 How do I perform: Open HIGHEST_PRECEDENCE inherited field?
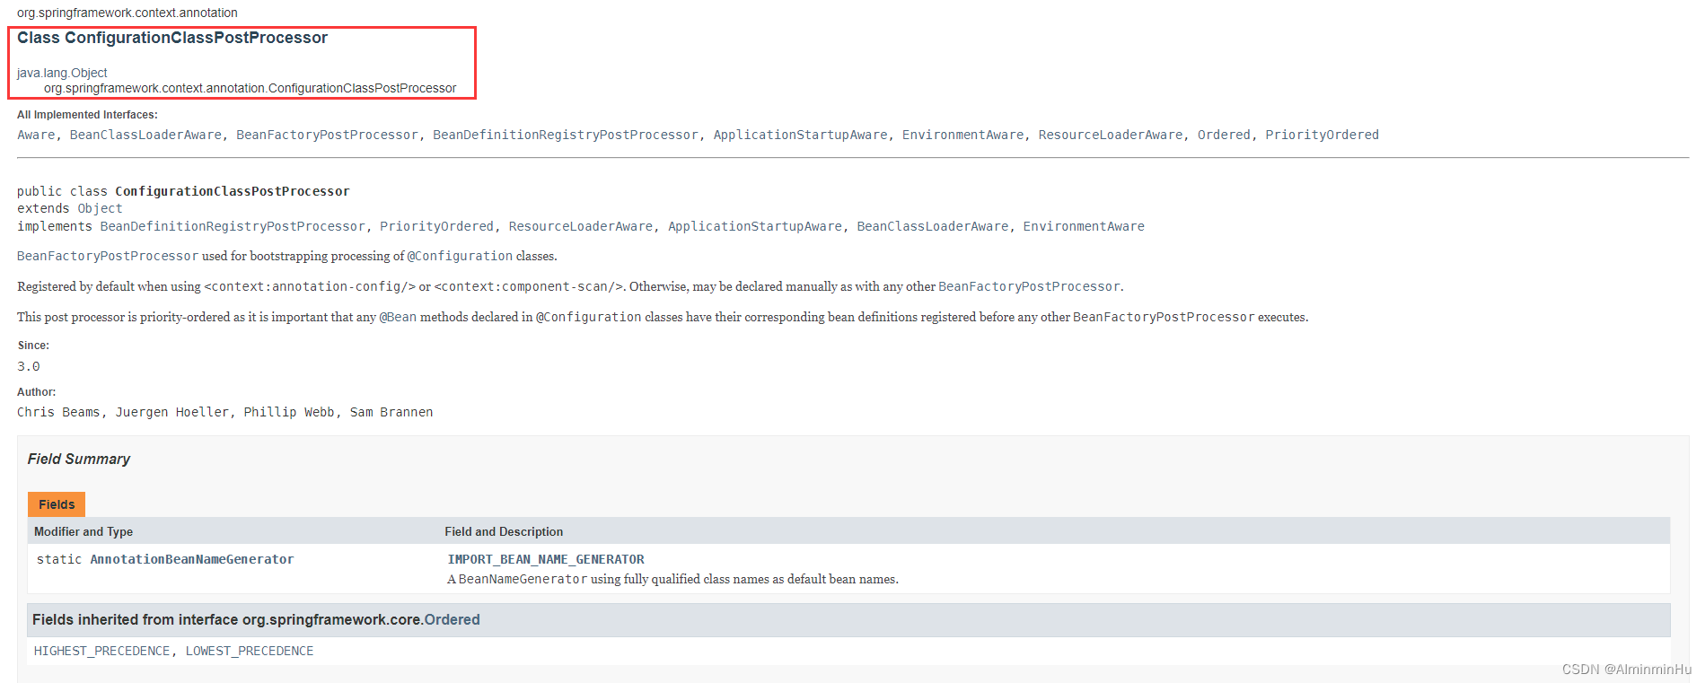pos(101,651)
